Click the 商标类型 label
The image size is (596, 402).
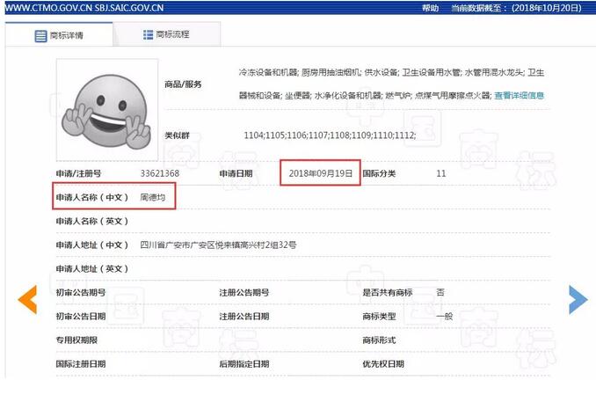pyautogui.click(x=379, y=317)
